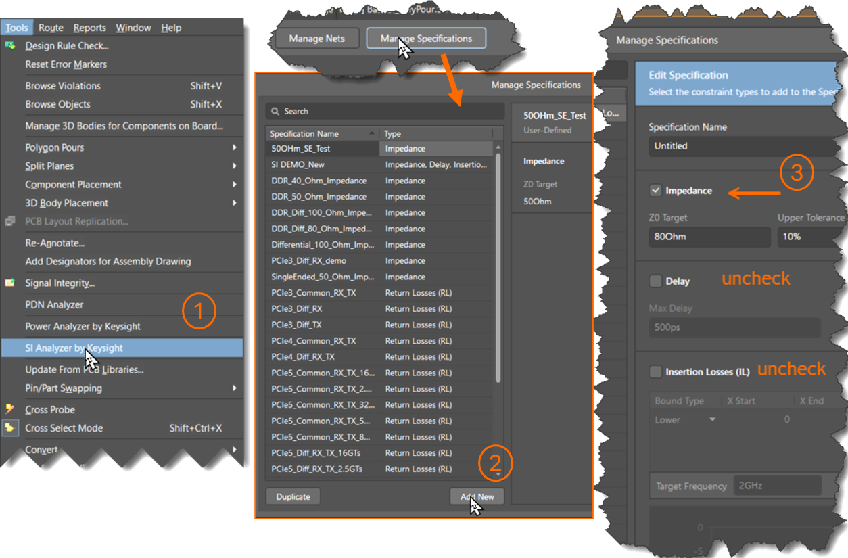Click the PCB Layout Replication icon
848x558 pixels.
click(x=10, y=221)
